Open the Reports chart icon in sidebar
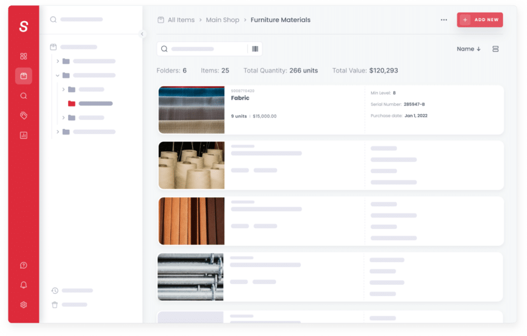The height and width of the screenshot is (336, 527). 23,135
